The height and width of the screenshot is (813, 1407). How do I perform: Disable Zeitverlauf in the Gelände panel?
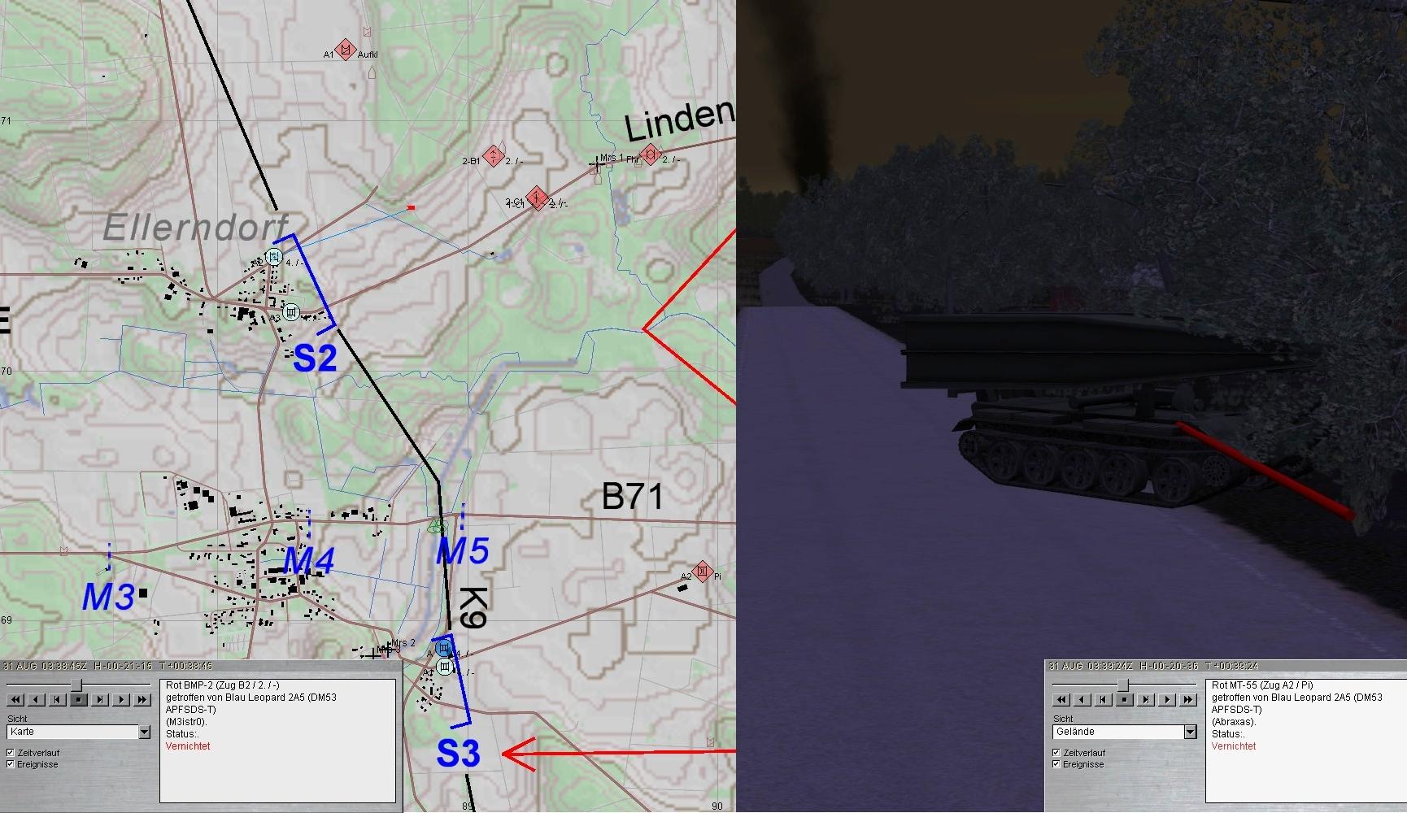pyautogui.click(x=1056, y=753)
